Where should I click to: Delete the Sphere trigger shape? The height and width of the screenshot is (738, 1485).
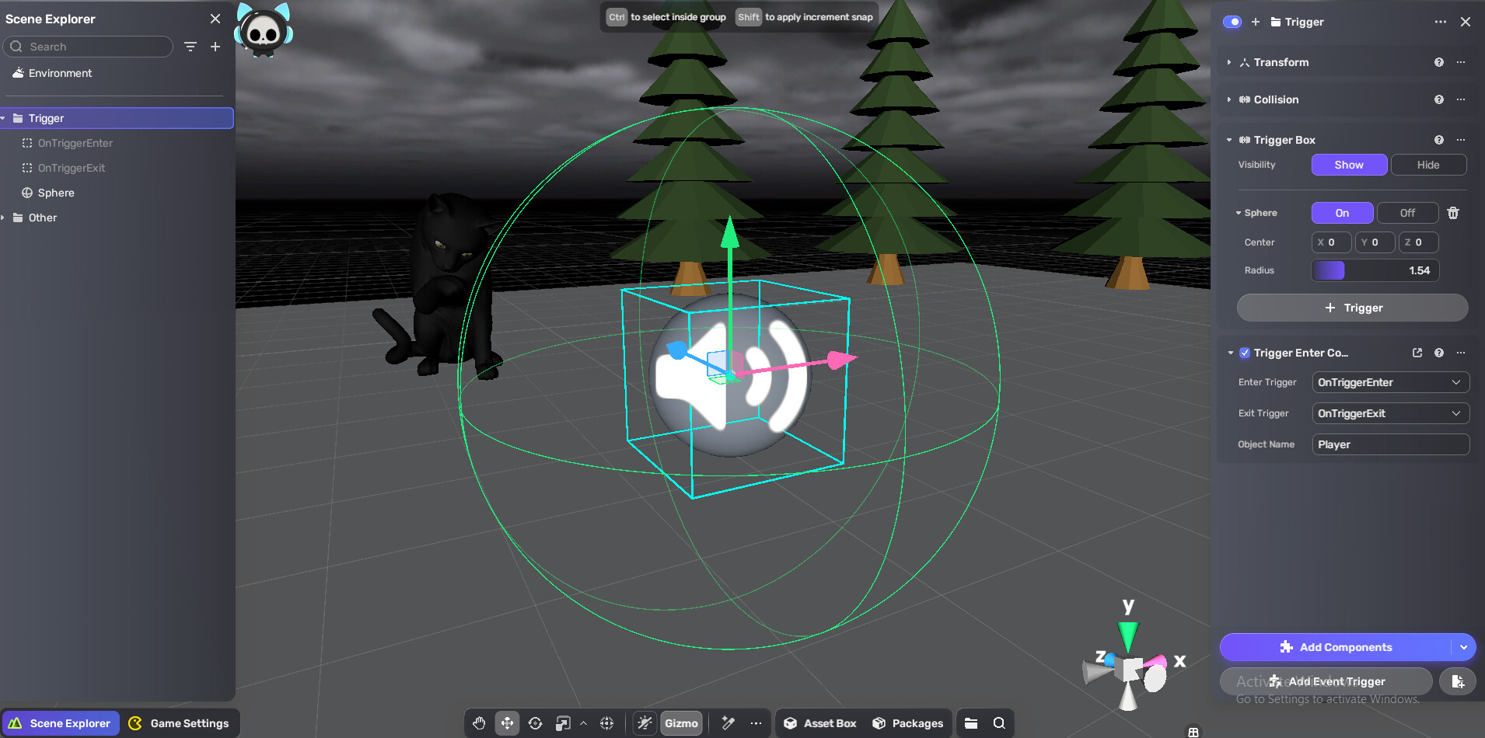(1452, 213)
